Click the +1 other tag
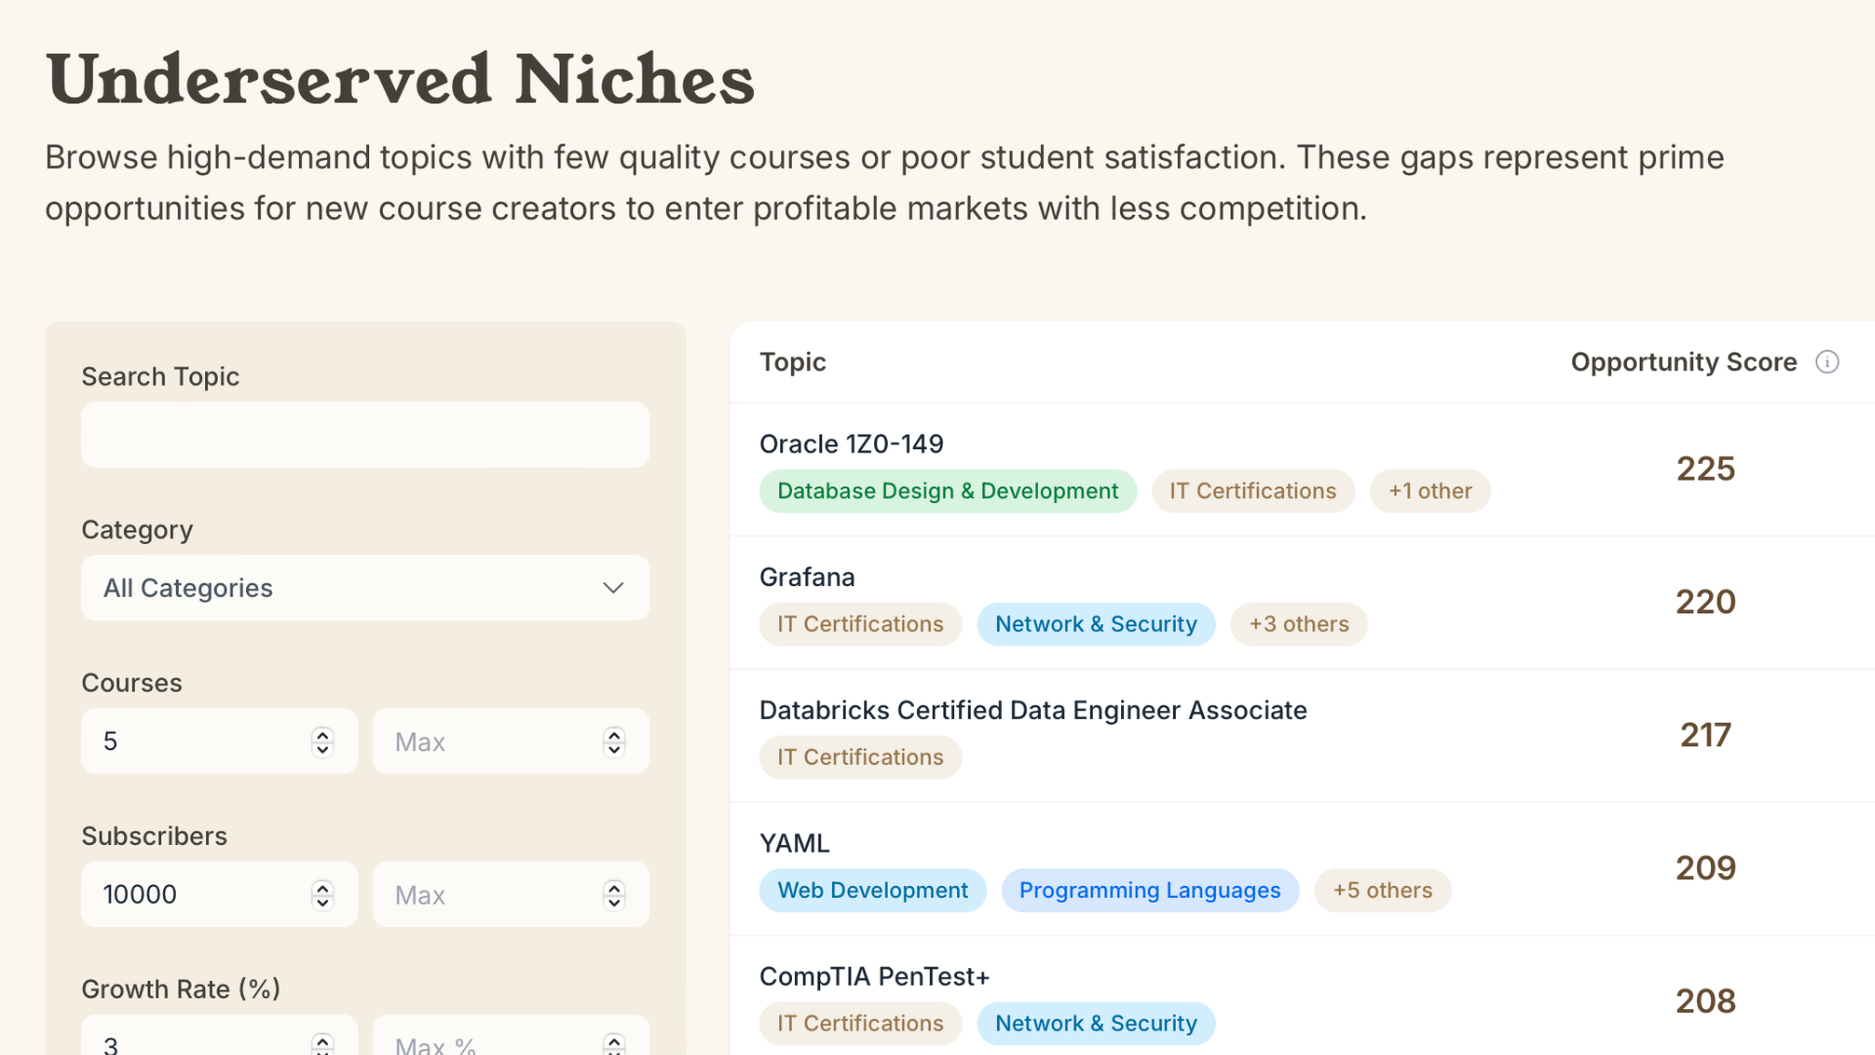 (1430, 491)
